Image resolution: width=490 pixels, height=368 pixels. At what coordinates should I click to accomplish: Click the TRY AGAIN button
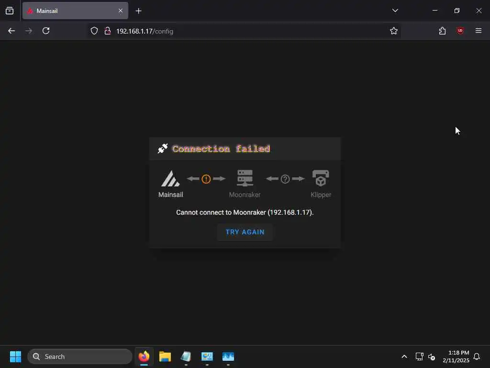(245, 232)
